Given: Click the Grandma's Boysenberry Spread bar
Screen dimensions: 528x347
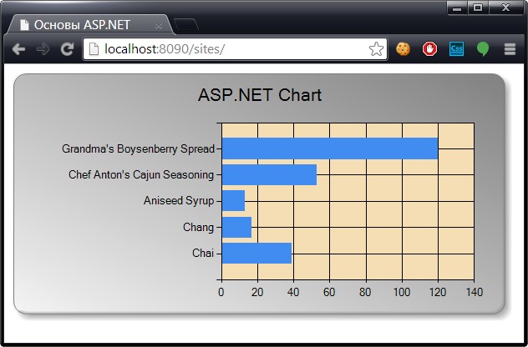Looking at the screenshot, I should tap(330, 148).
